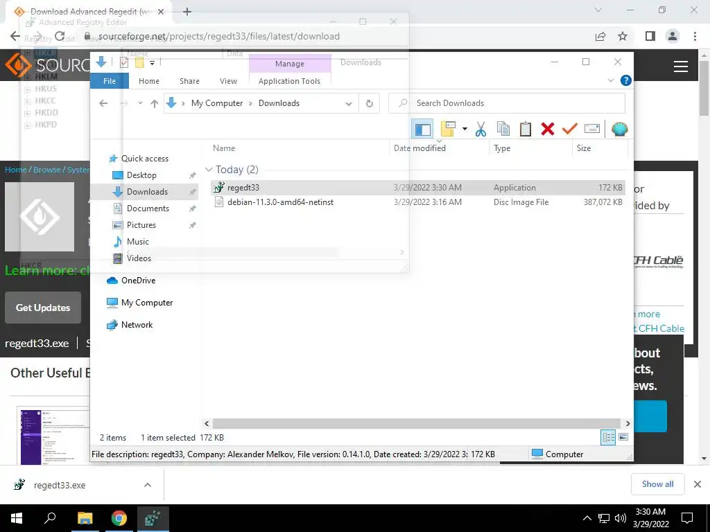Click New Folder icon in title bar toolbar
Screen dimensions: 710x532
[x=139, y=62]
